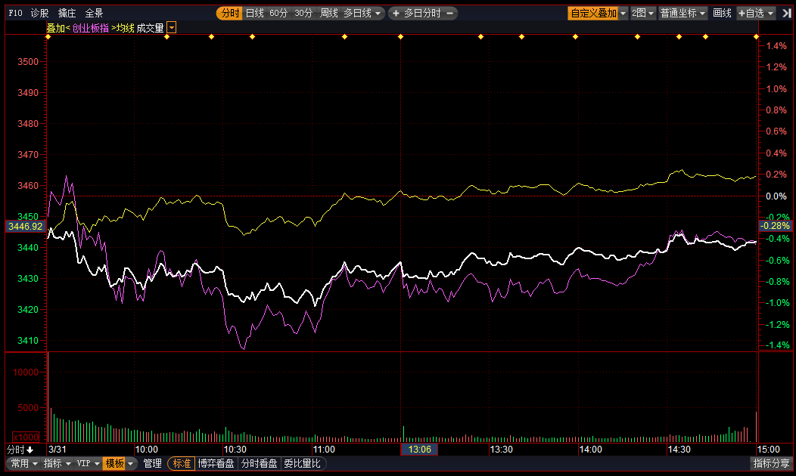Toggle the 分时 intraday chart mode

(229, 14)
